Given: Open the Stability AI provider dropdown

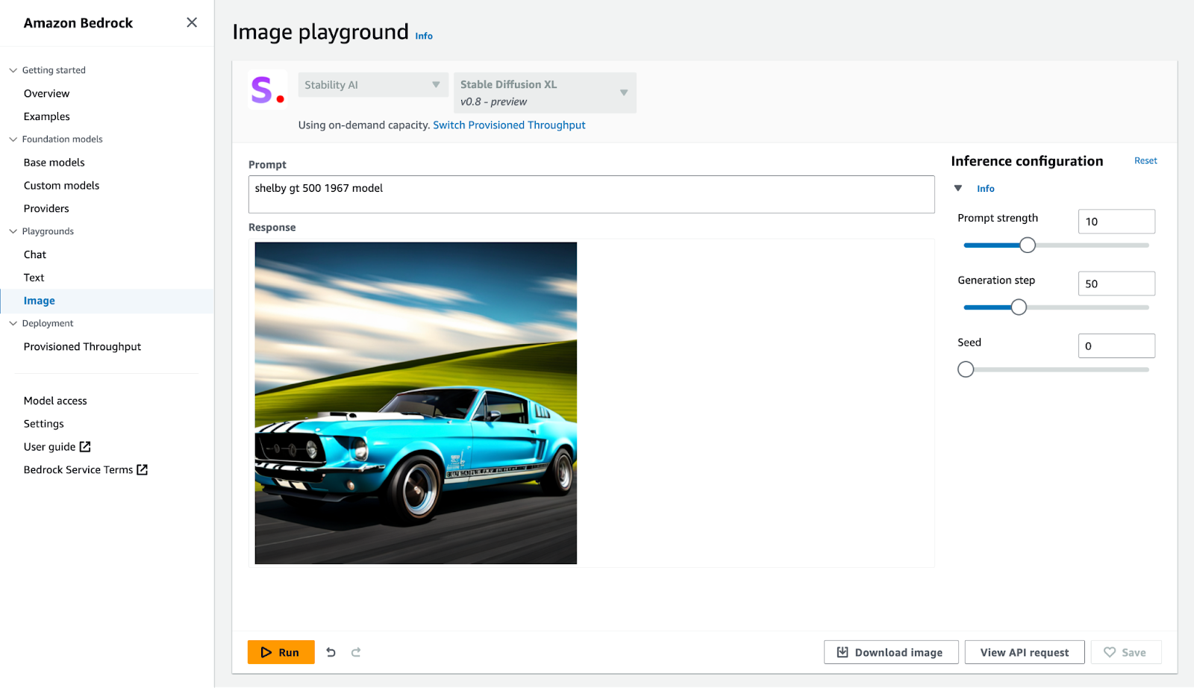Looking at the screenshot, I should 372,85.
